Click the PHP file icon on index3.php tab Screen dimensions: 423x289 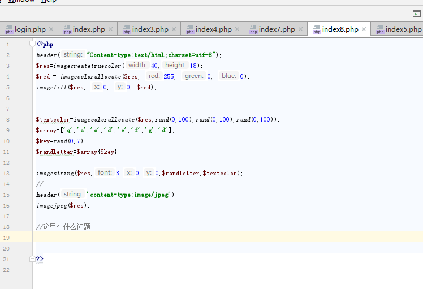[x=127, y=29]
